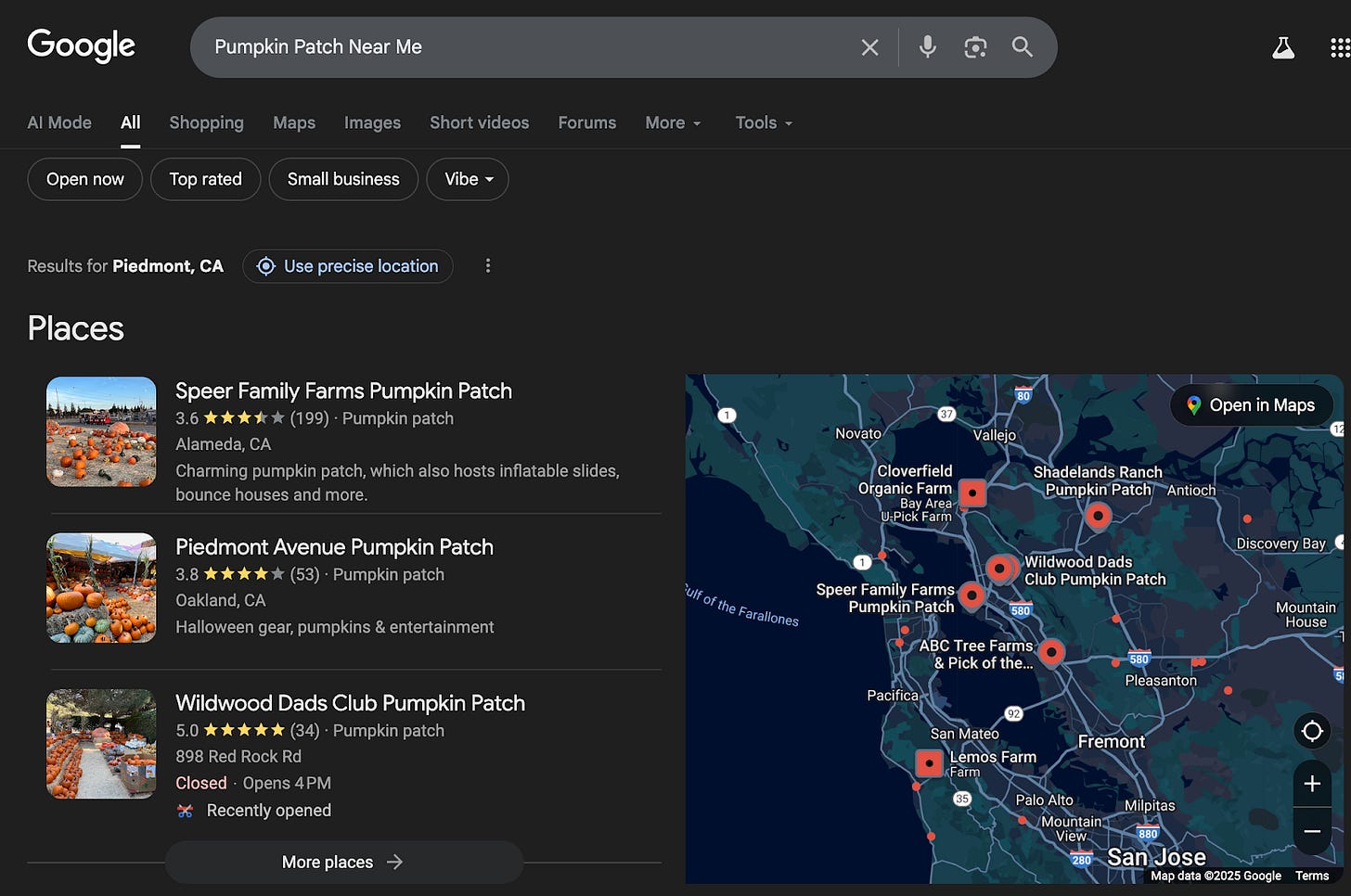Switch to AI Mode tab
Viewport: 1351px width, 896px height.
tap(59, 122)
